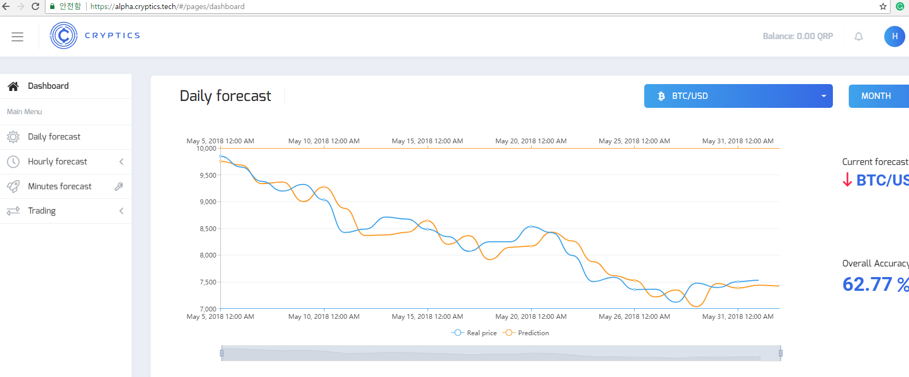
Task: Open Daily forecast menu item
Action: pos(66,137)
